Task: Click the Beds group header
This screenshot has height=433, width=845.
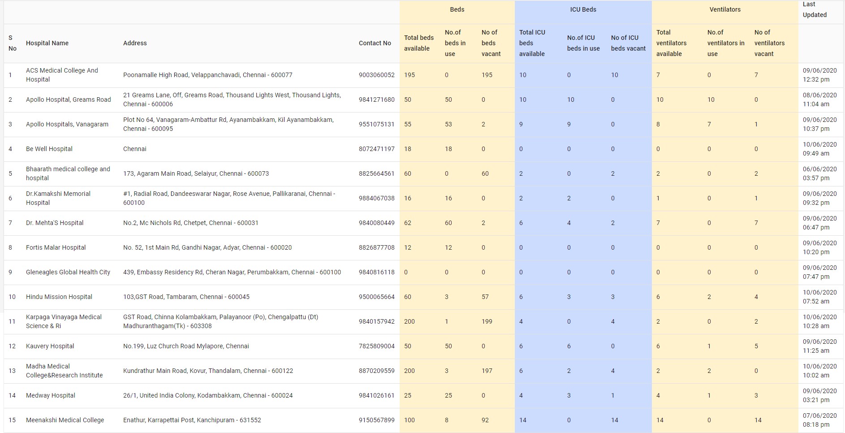Action: tap(457, 9)
